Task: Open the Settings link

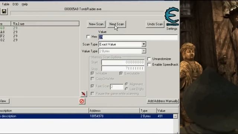Action: click(x=172, y=29)
